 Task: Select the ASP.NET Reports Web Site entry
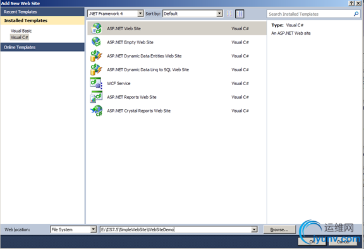tap(131, 97)
